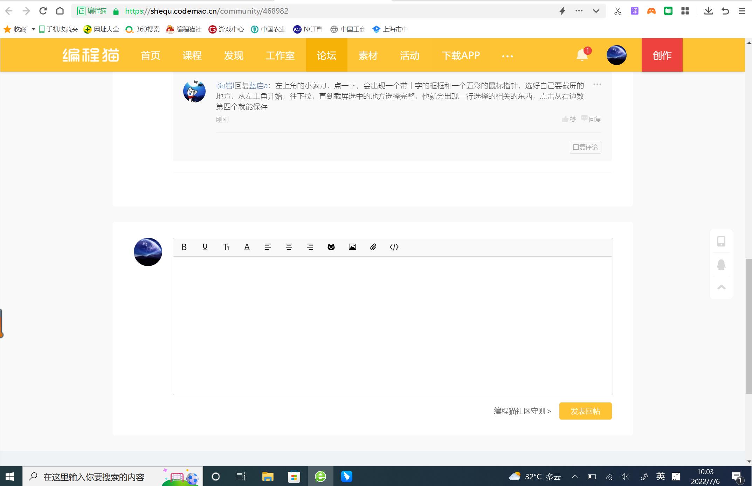Center-align the reply text
The image size is (752, 486).
tap(289, 247)
